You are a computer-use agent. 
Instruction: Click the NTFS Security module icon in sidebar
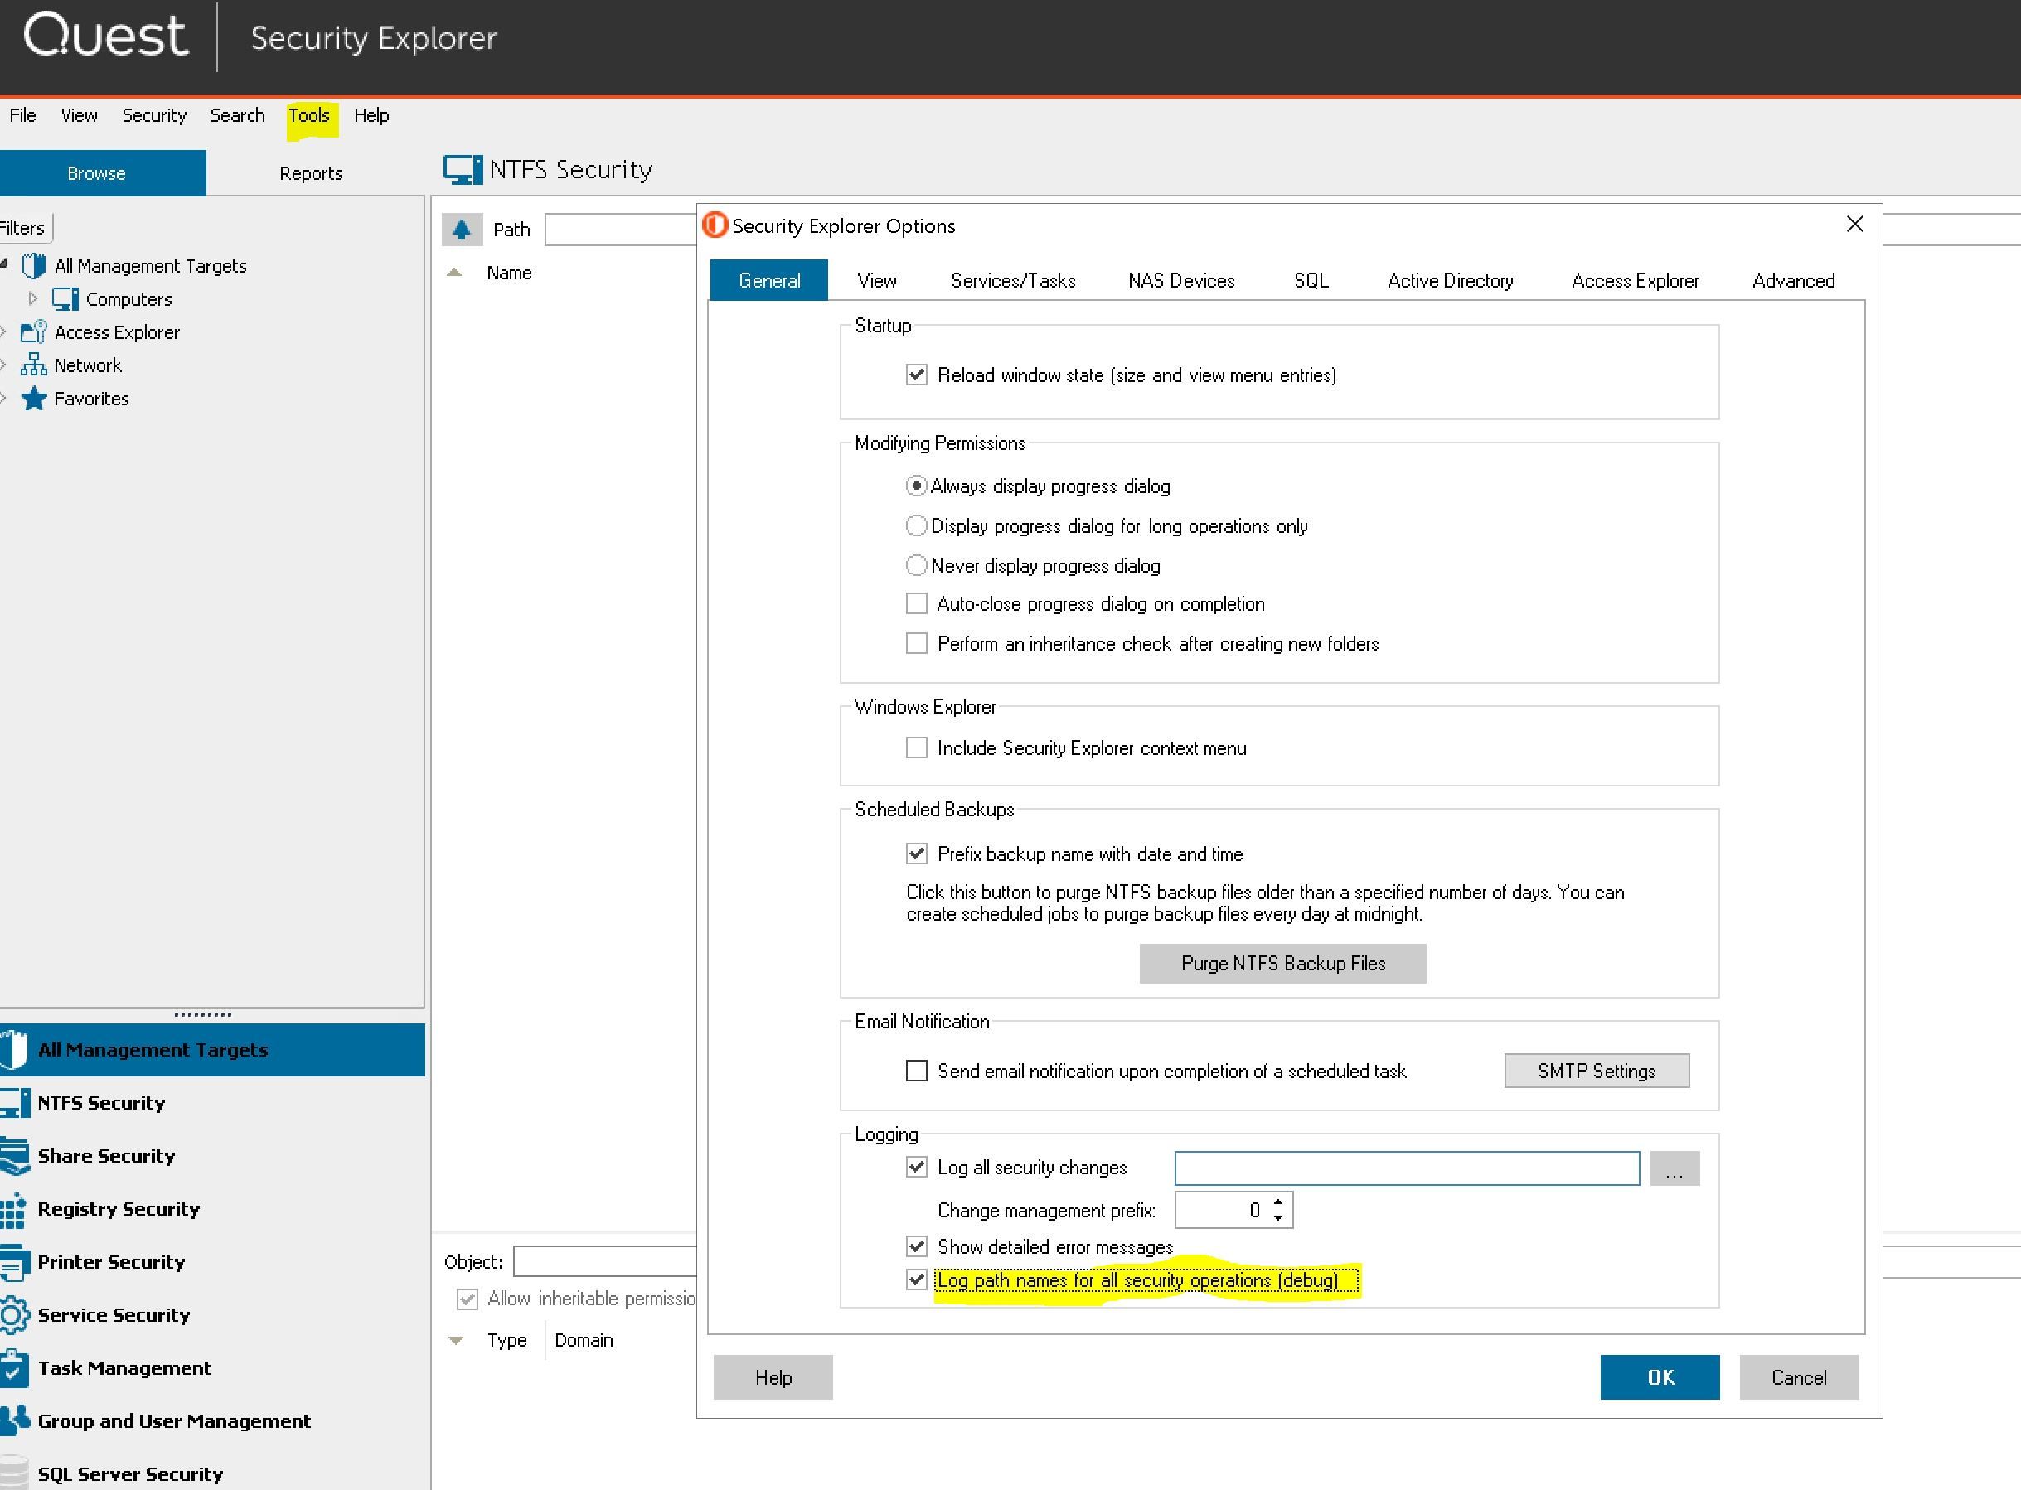tap(14, 1102)
